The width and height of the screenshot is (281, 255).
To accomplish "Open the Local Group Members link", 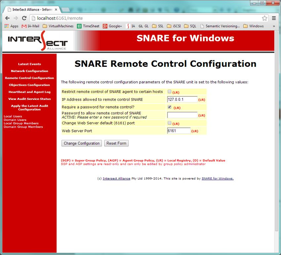I will point(21,123).
